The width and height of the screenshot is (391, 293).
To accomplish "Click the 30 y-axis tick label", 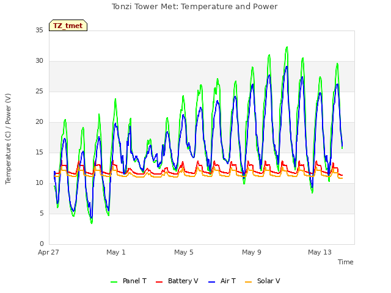I will (39, 61).
